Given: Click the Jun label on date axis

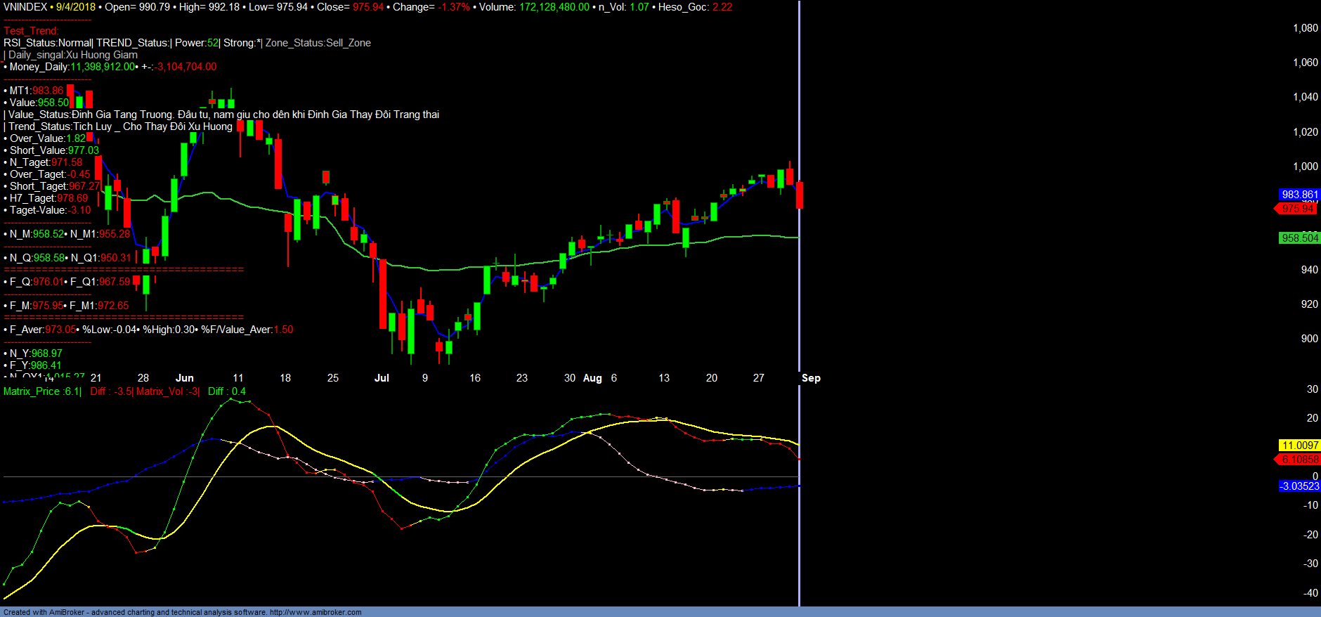Looking at the screenshot, I should (184, 378).
